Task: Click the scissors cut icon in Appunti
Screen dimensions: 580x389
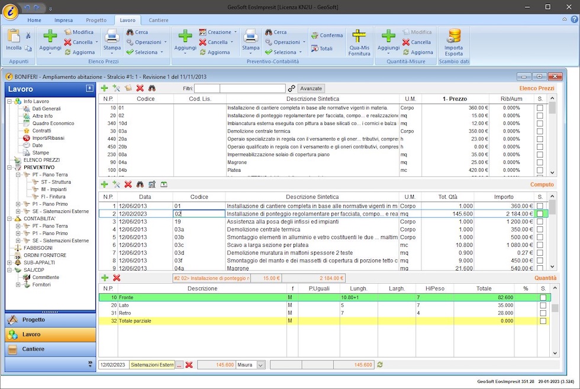Action: pos(28,36)
